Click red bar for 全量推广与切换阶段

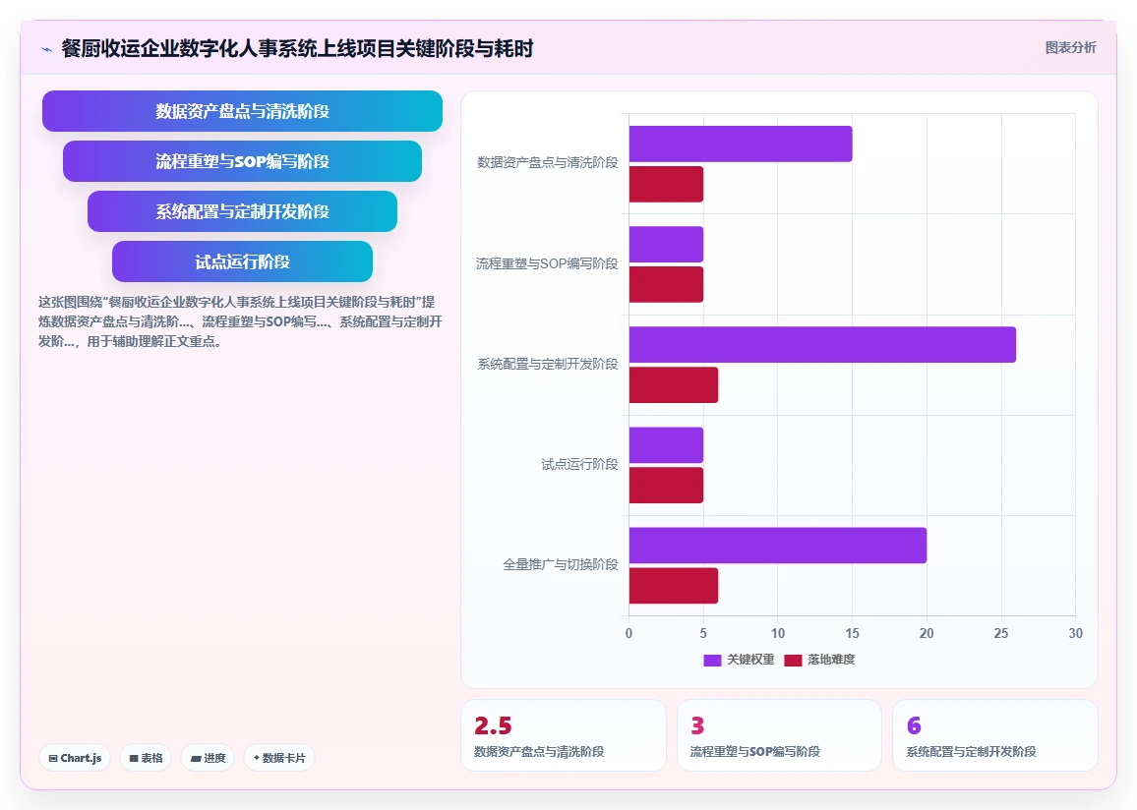pyautogui.click(x=674, y=586)
